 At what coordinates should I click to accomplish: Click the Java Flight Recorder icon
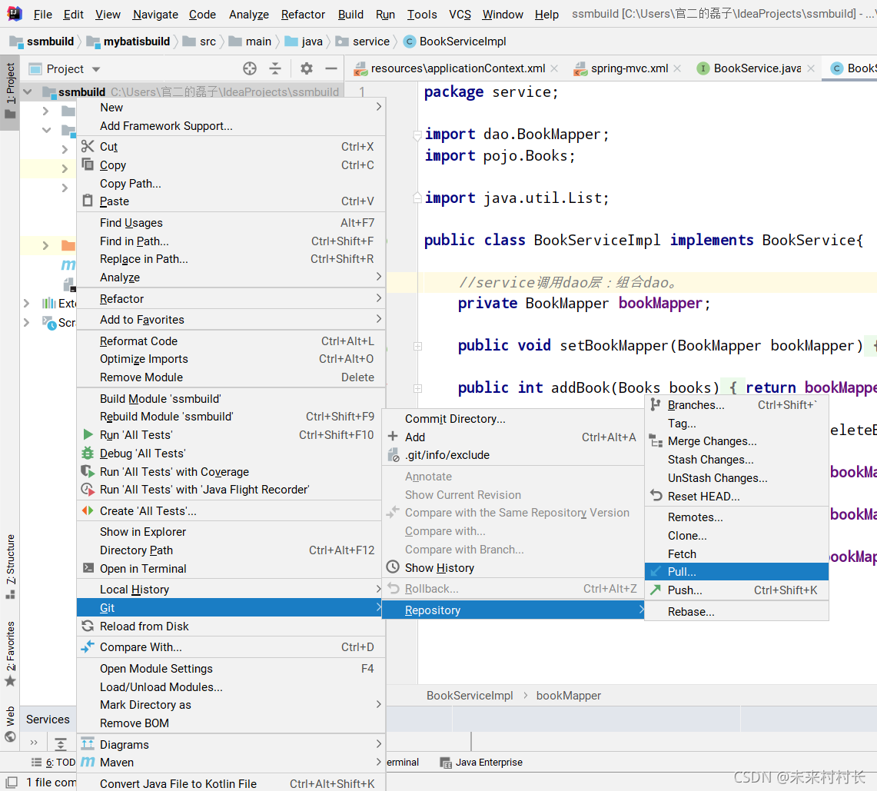point(88,490)
